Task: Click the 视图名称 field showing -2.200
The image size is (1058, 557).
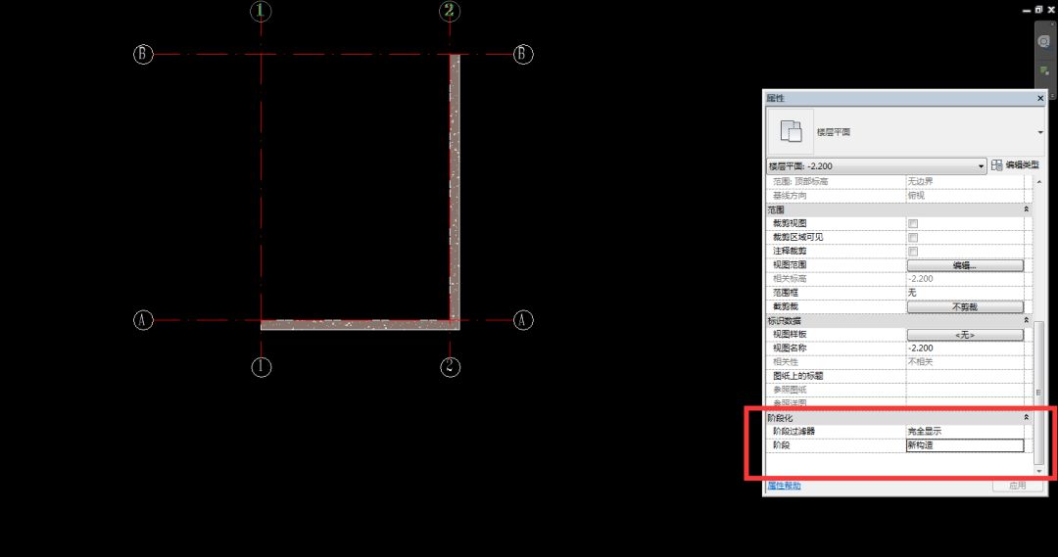Action: (965, 348)
